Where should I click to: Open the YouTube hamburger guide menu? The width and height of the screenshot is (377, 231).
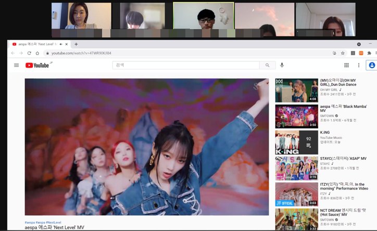16,65
